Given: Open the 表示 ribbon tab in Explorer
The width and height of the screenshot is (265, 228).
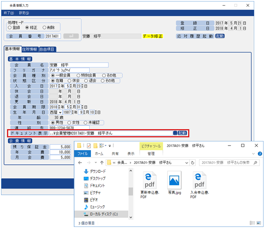Looking at the screenshot, I should click(131, 154).
